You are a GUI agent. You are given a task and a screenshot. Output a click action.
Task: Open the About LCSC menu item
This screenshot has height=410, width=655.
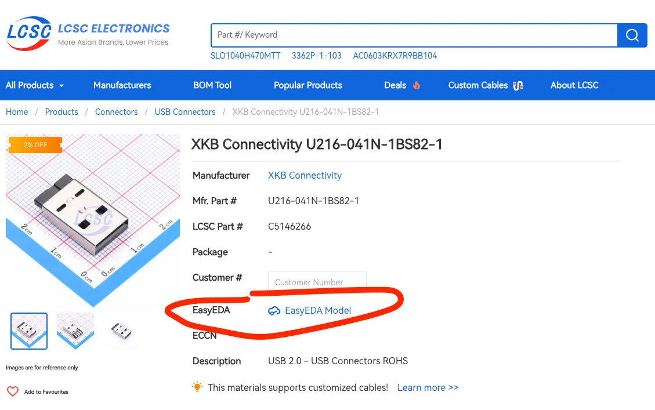(x=574, y=85)
